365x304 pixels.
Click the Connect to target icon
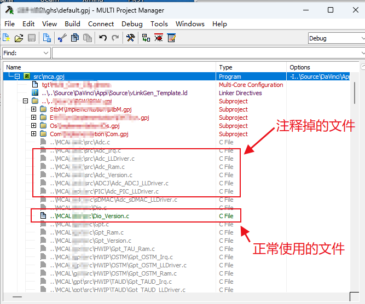click(146, 38)
